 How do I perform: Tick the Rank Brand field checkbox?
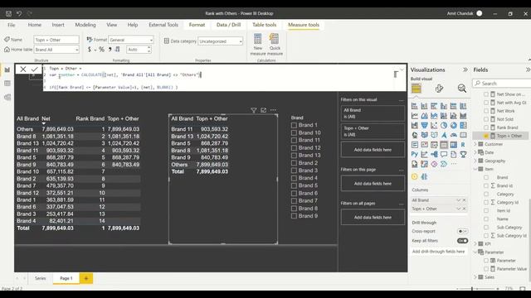(486, 127)
